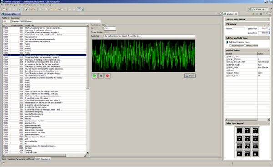Switch to the Variables tab
This screenshot has height=167, width=273.
11,159
